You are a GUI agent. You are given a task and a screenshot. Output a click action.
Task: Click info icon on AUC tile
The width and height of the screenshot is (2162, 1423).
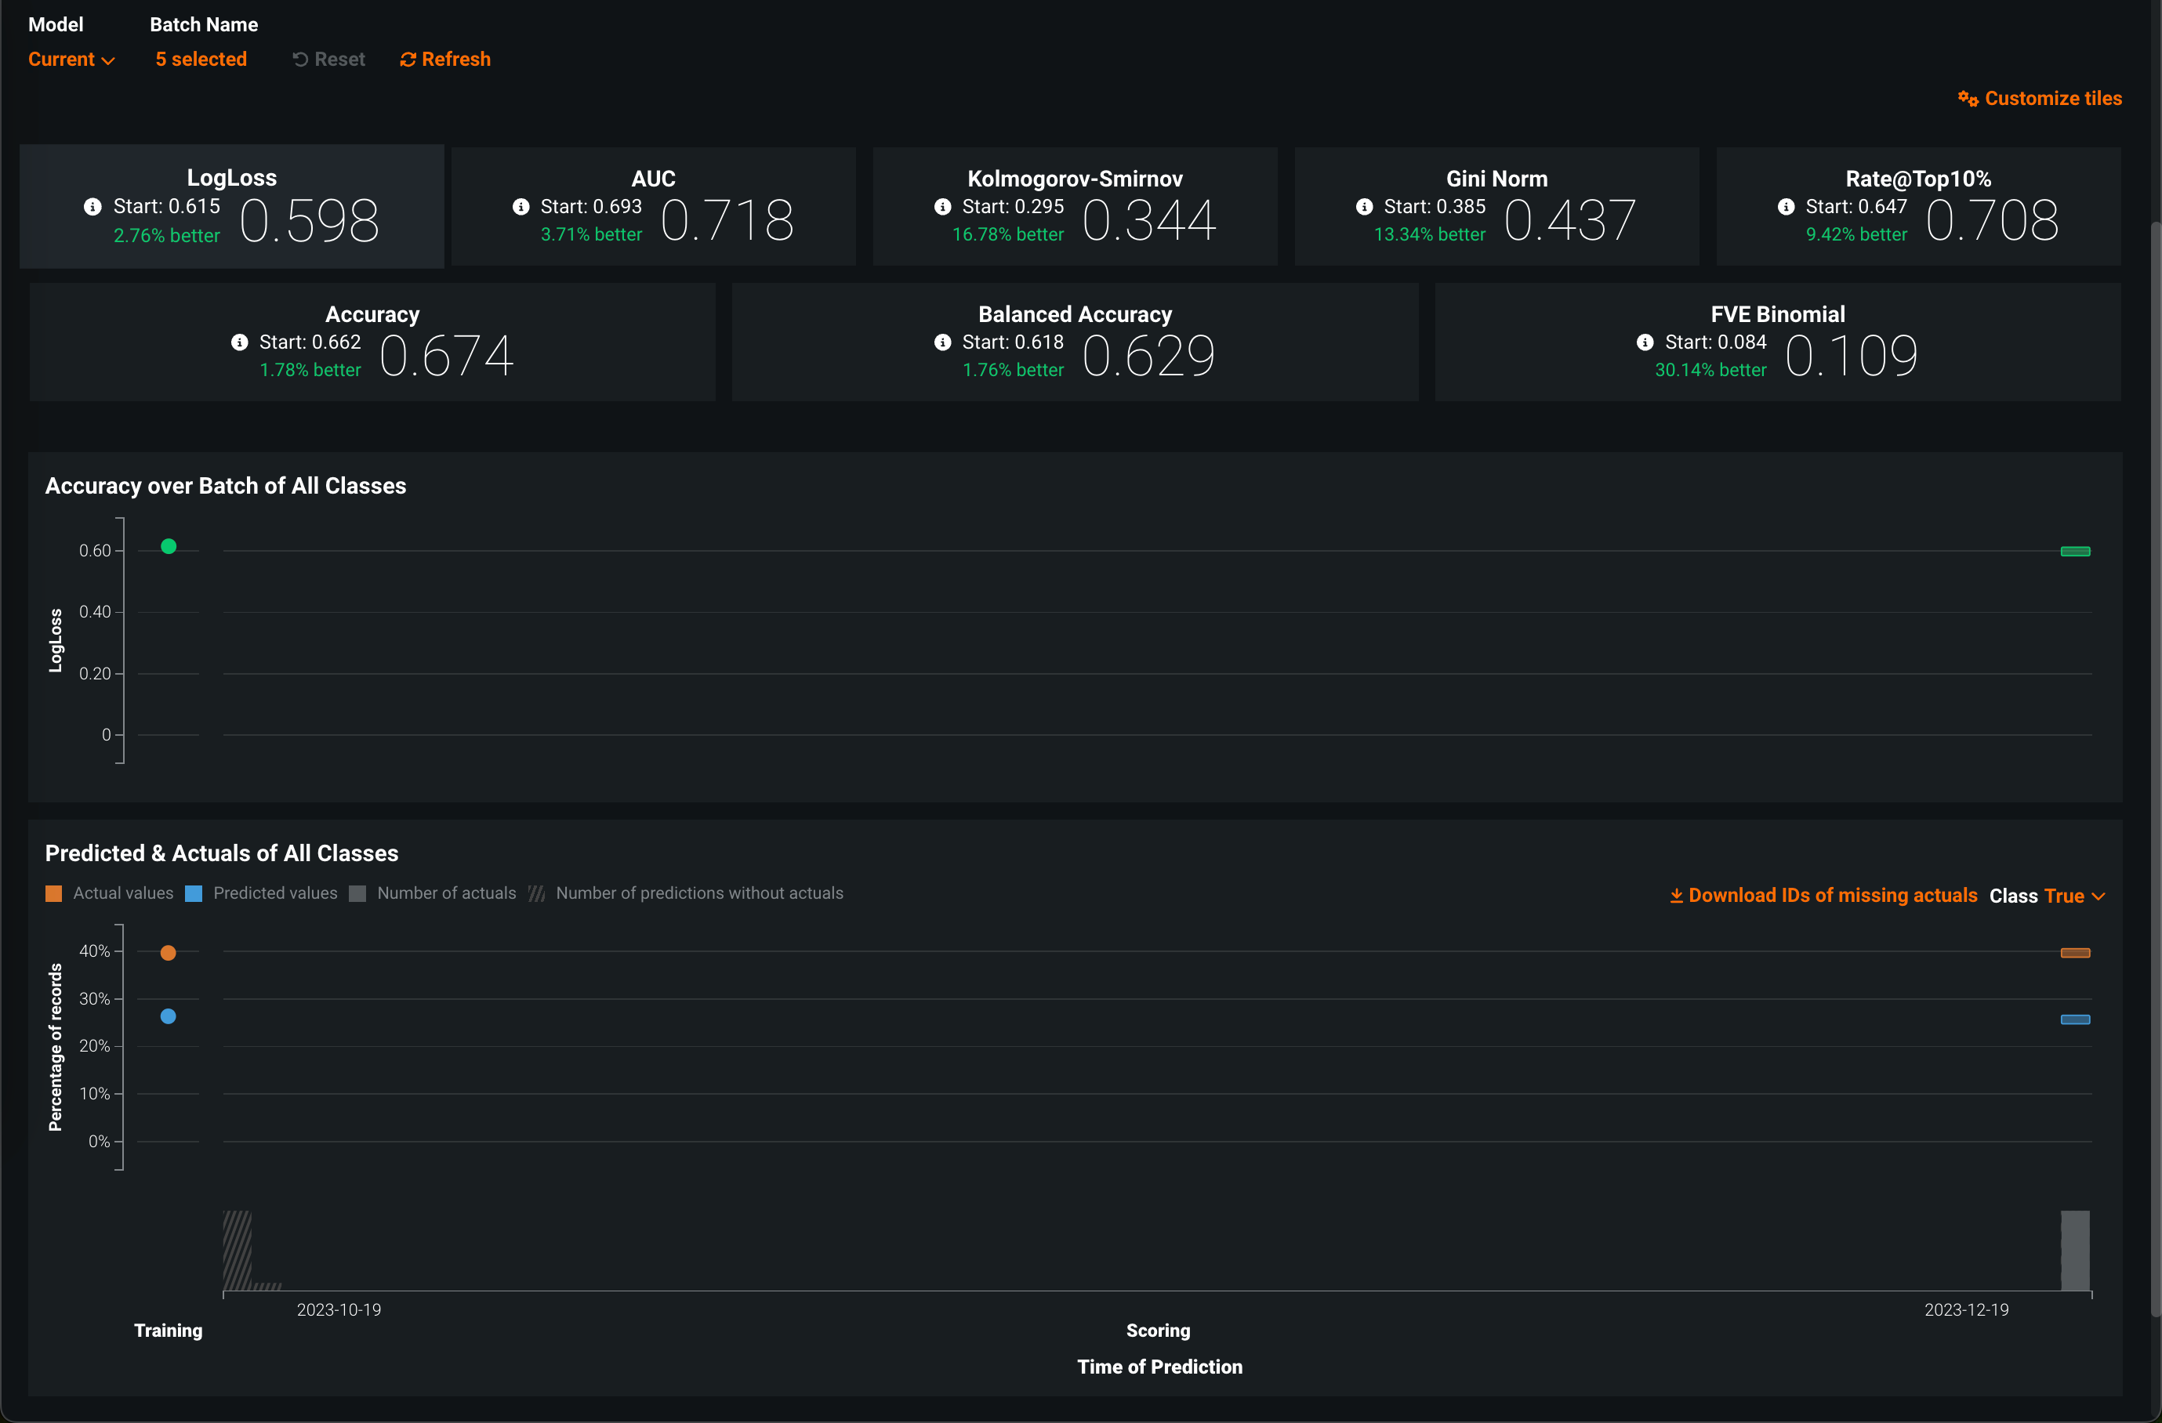pos(521,207)
